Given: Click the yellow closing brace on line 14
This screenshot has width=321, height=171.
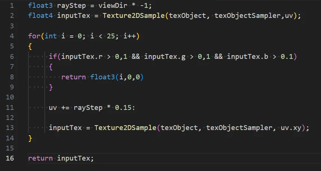Looking at the screenshot, I should [30, 138].
